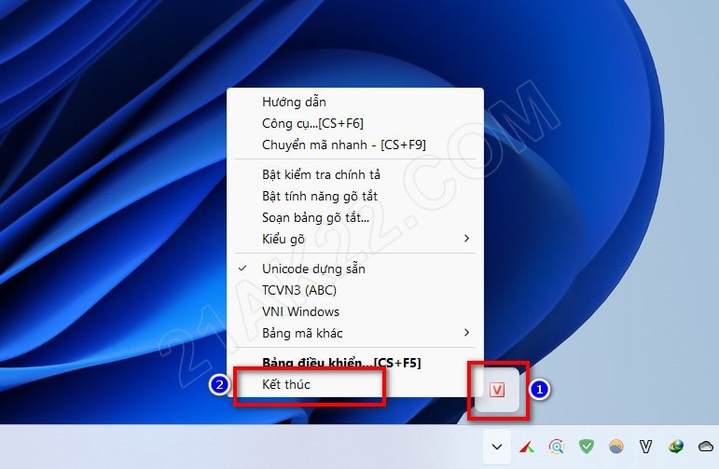Open the OneDrive cloud tray icon
This screenshot has width=719, height=469.
point(706,446)
